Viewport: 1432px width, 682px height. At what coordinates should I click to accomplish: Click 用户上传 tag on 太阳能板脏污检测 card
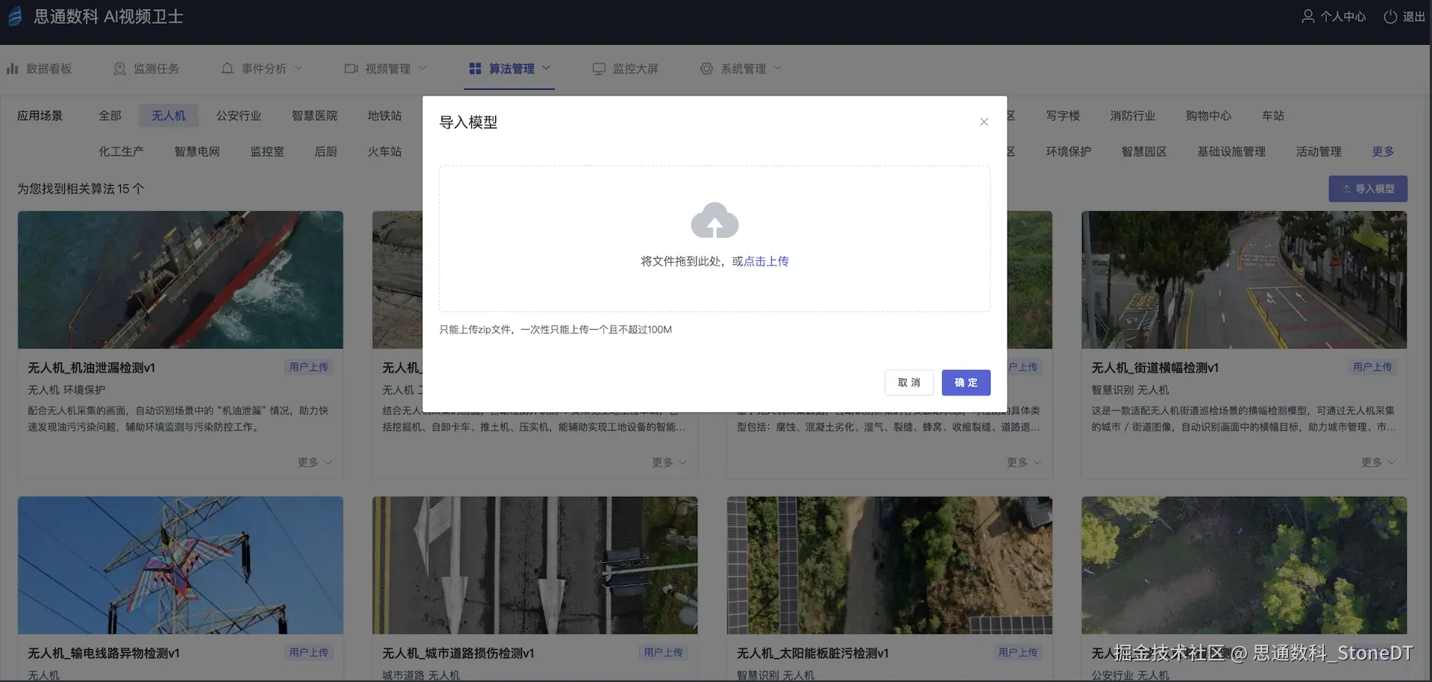point(1018,653)
